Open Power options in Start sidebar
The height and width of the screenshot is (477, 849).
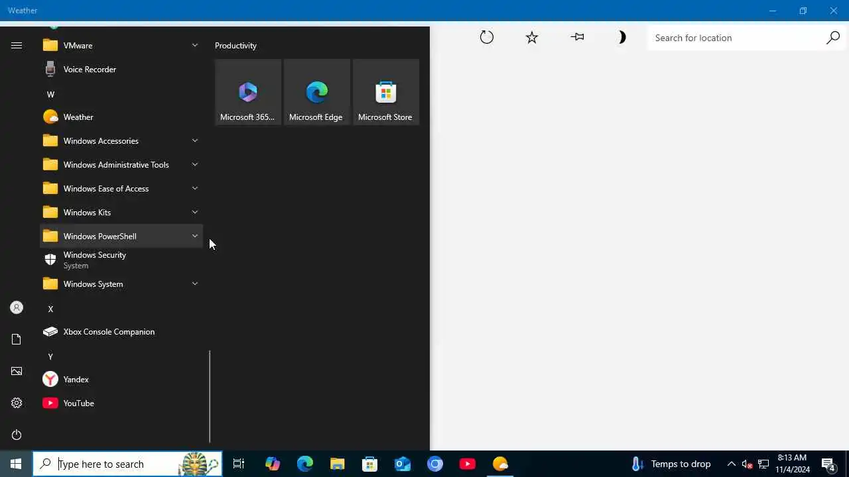(x=17, y=435)
